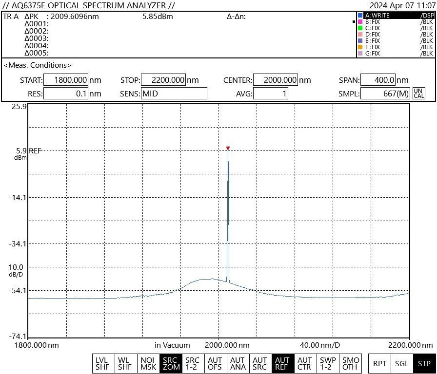This screenshot has width=437, height=374.
Task: Select the highlighted AUT REF key
Action: coord(282,363)
